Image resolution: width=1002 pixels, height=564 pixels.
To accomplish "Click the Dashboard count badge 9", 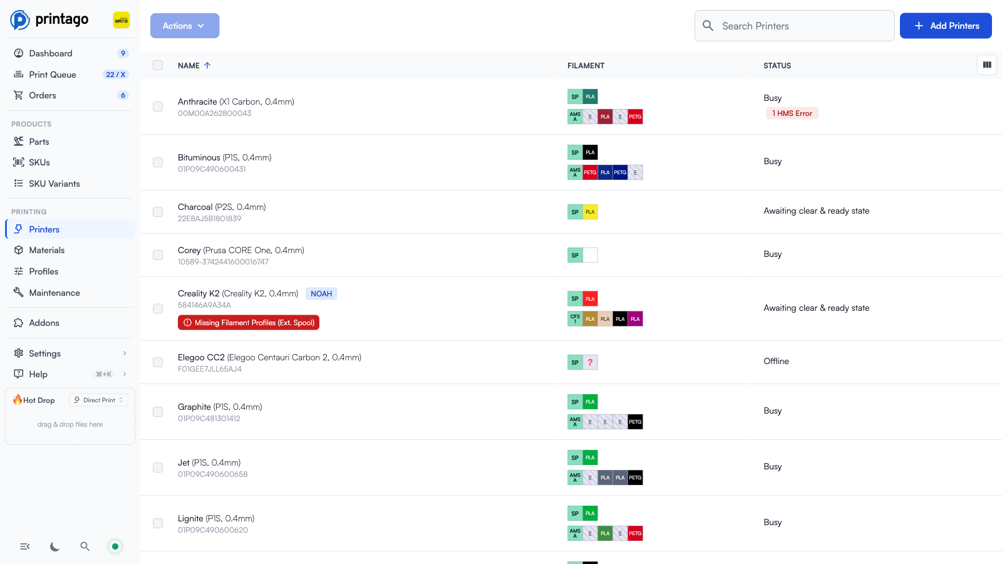I will pos(123,53).
